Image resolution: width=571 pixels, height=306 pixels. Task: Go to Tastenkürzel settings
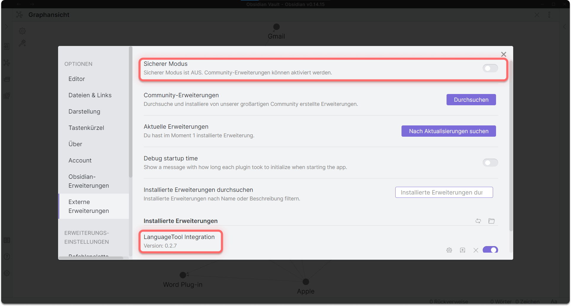pyautogui.click(x=86, y=128)
